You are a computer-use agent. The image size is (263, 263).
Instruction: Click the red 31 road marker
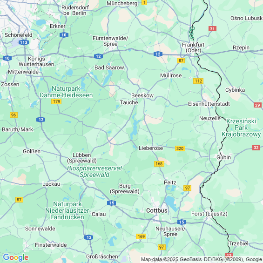click(212, 29)
